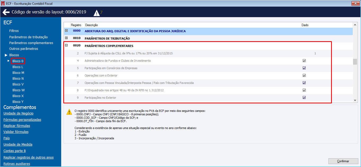This screenshot has width=361, height=167.
Task: Click the Descrição column header
Action: 91,25
